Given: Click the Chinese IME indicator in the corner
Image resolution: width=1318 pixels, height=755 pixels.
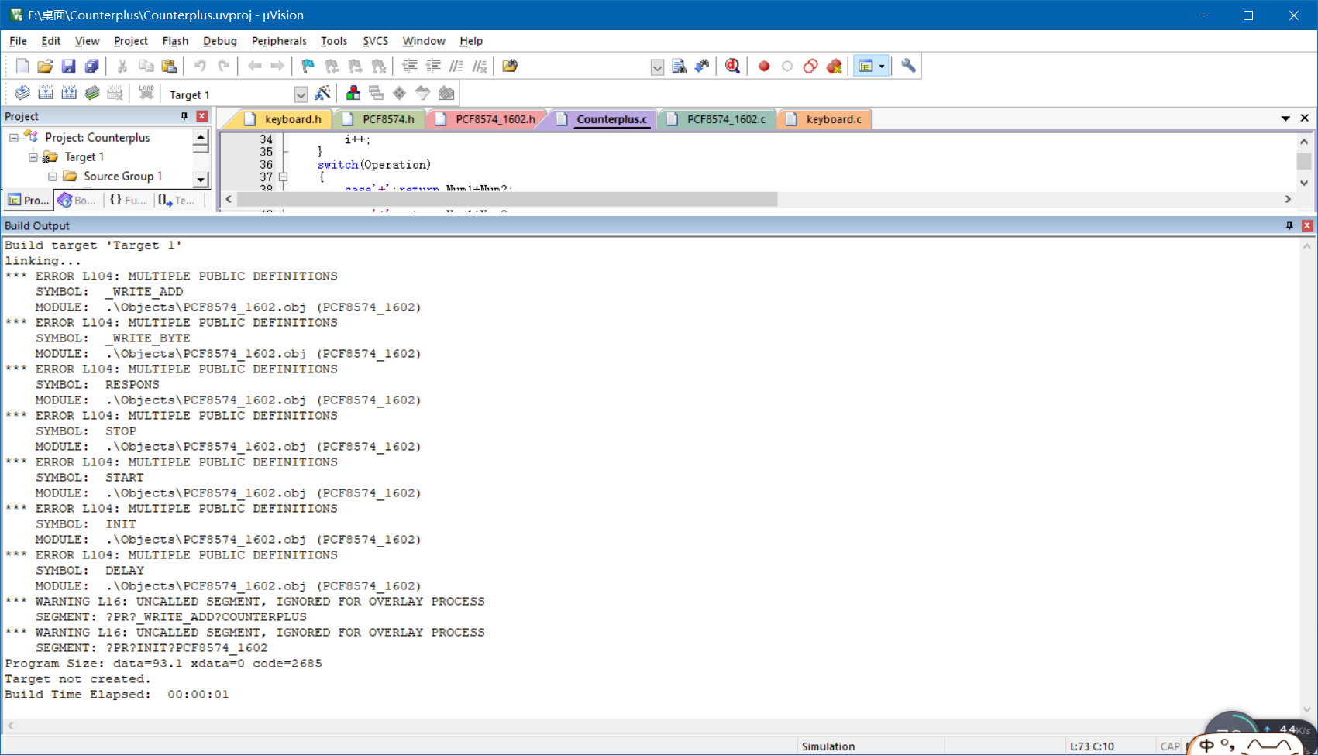Looking at the screenshot, I should coord(1206,746).
